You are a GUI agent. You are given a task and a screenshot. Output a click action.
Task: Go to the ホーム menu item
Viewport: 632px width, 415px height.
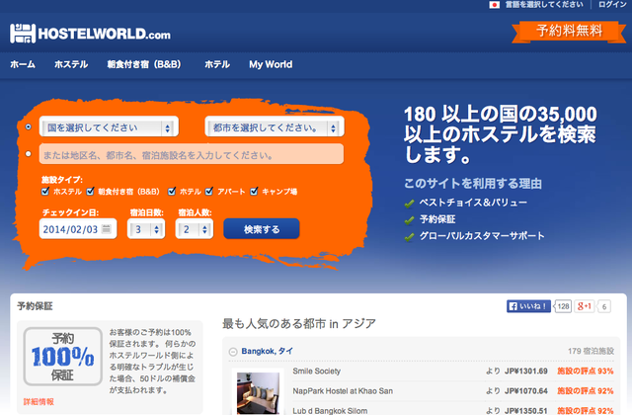pyautogui.click(x=23, y=64)
